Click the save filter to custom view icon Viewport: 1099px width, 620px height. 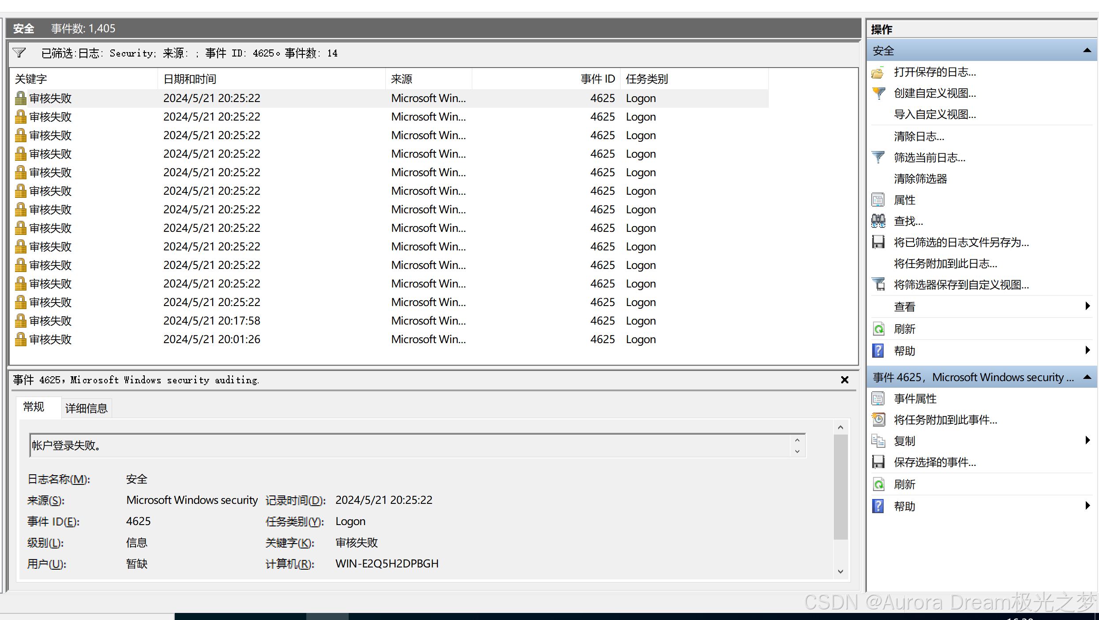pos(878,284)
